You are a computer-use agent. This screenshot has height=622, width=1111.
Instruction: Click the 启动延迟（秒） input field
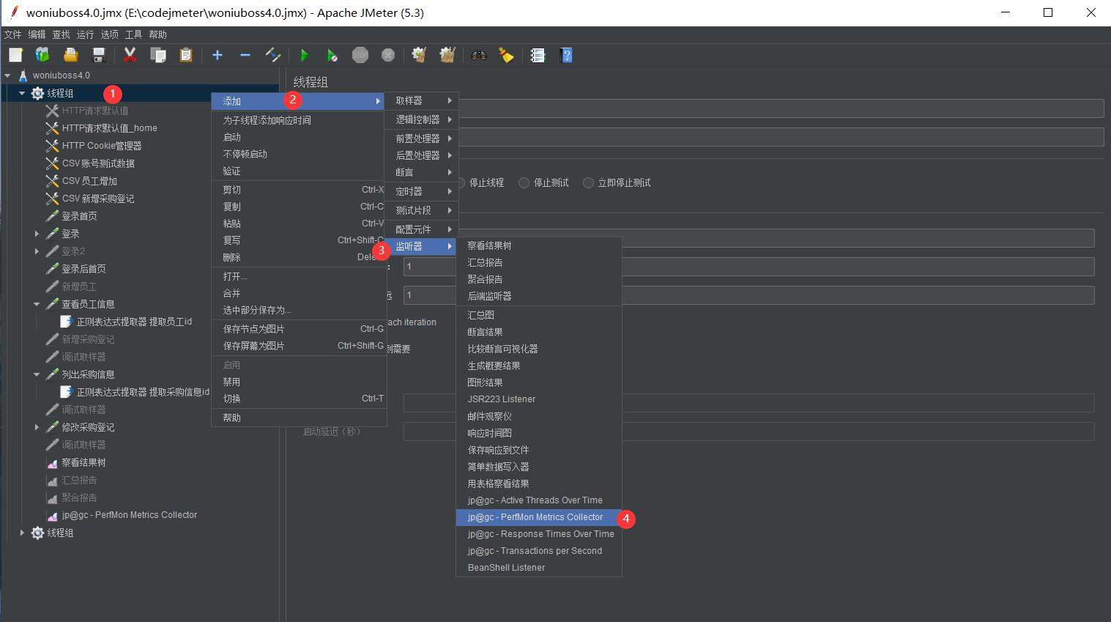748,432
